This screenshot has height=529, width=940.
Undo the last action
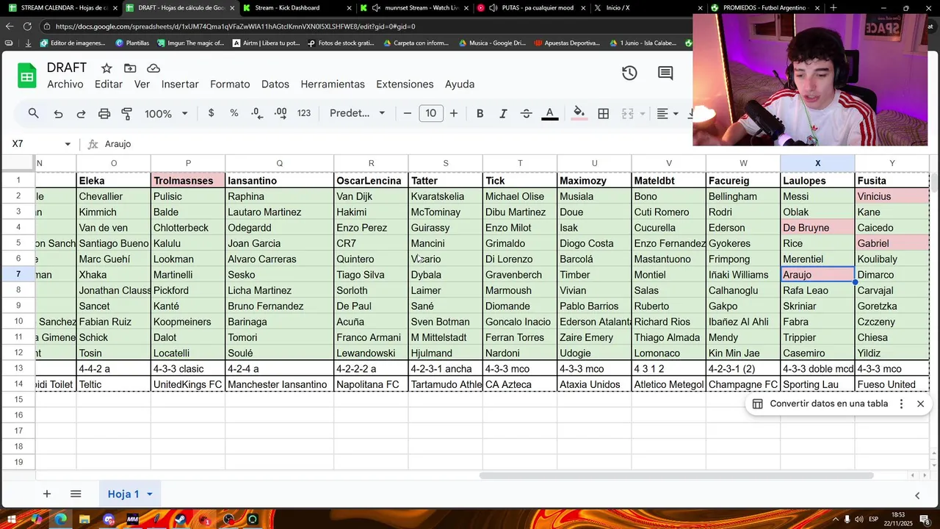[58, 114]
